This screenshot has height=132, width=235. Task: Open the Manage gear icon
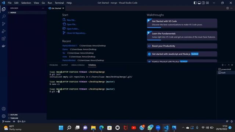click(x=4, y=116)
